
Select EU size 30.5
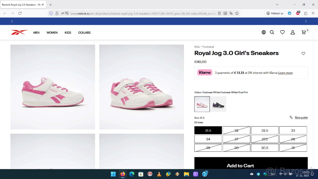[x=265, y=148]
